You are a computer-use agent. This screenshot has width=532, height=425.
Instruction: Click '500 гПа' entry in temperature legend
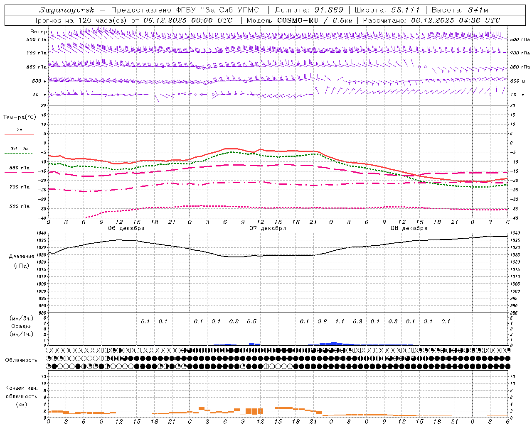[x=20, y=206]
